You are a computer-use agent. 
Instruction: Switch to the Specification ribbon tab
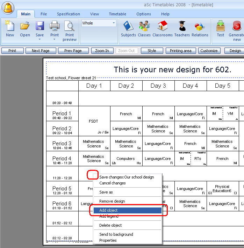coord(69,14)
